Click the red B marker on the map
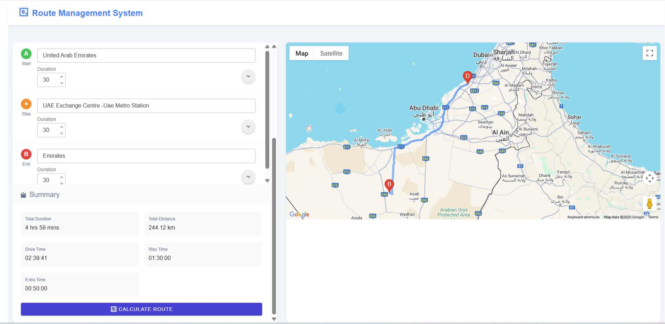This screenshot has width=665, height=324. click(389, 186)
